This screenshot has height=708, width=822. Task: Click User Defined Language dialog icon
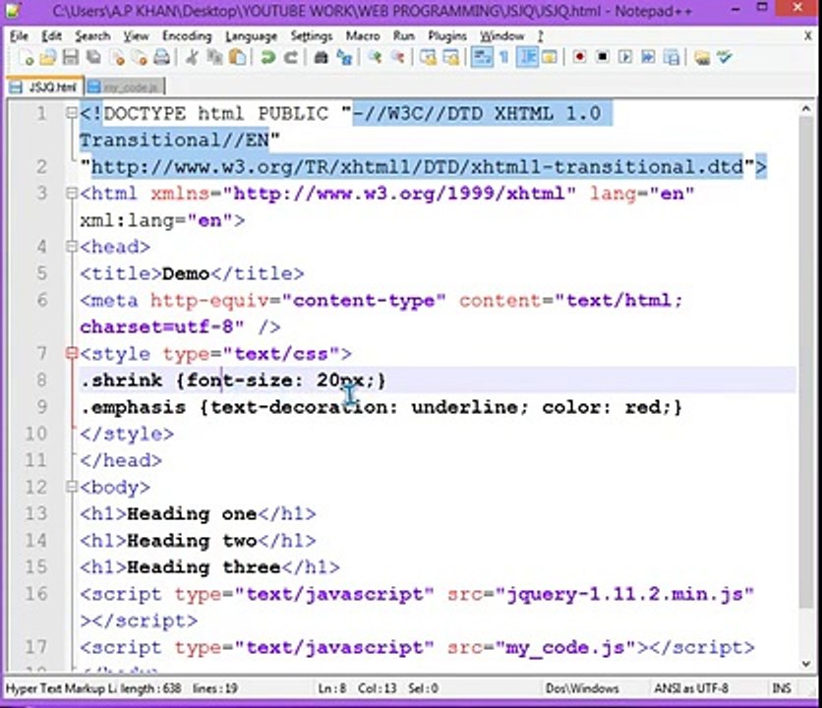[x=549, y=57]
